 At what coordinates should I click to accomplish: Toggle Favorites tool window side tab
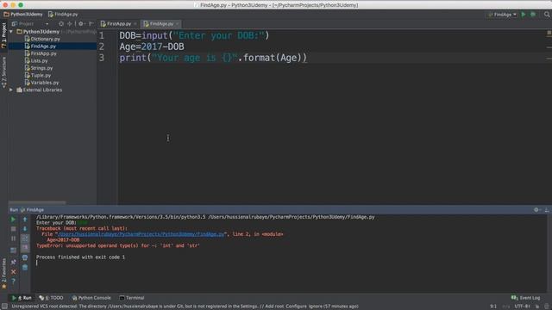[x=3, y=274]
